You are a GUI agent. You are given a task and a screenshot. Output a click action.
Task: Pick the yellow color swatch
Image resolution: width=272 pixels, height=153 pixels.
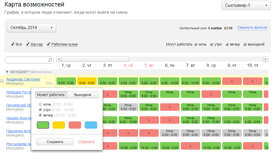pyautogui.click(x=59, y=125)
